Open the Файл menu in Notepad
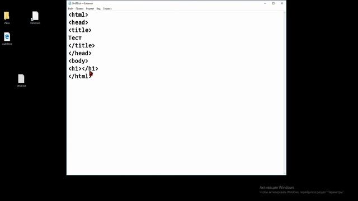The height and width of the screenshot is (201, 358). [x=70, y=9]
